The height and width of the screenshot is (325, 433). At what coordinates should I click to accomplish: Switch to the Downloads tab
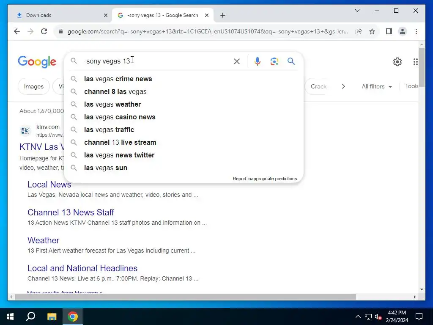click(60, 15)
